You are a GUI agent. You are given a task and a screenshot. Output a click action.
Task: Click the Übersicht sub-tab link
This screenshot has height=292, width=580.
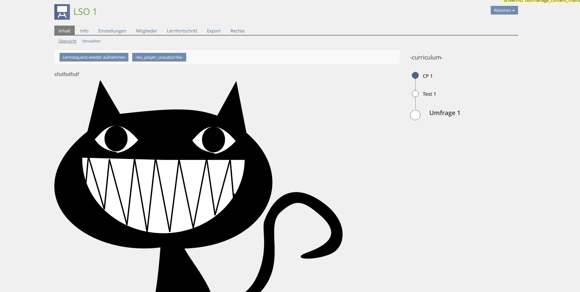tap(67, 41)
